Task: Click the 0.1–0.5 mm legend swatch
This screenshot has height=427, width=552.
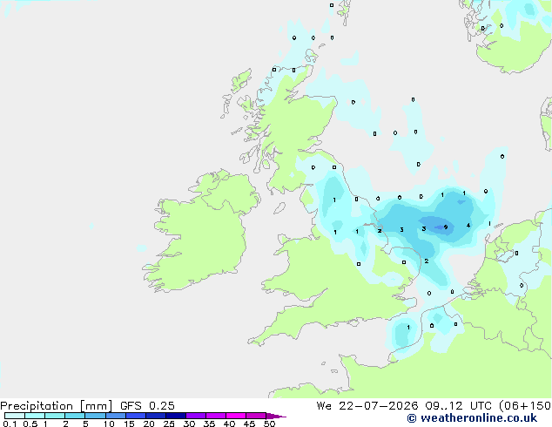Action: pyautogui.click(x=15, y=416)
